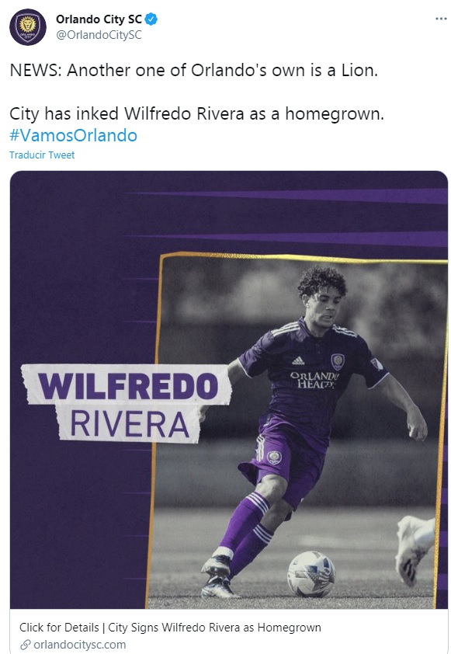Click the Orlando City crest on player's jersey
The height and width of the screenshot is (654, 451).
click(338, 361)
